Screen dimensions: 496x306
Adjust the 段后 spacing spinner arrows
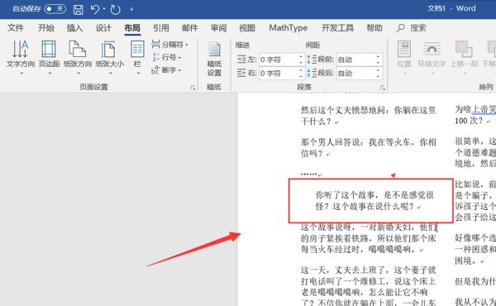pos(378,74)
